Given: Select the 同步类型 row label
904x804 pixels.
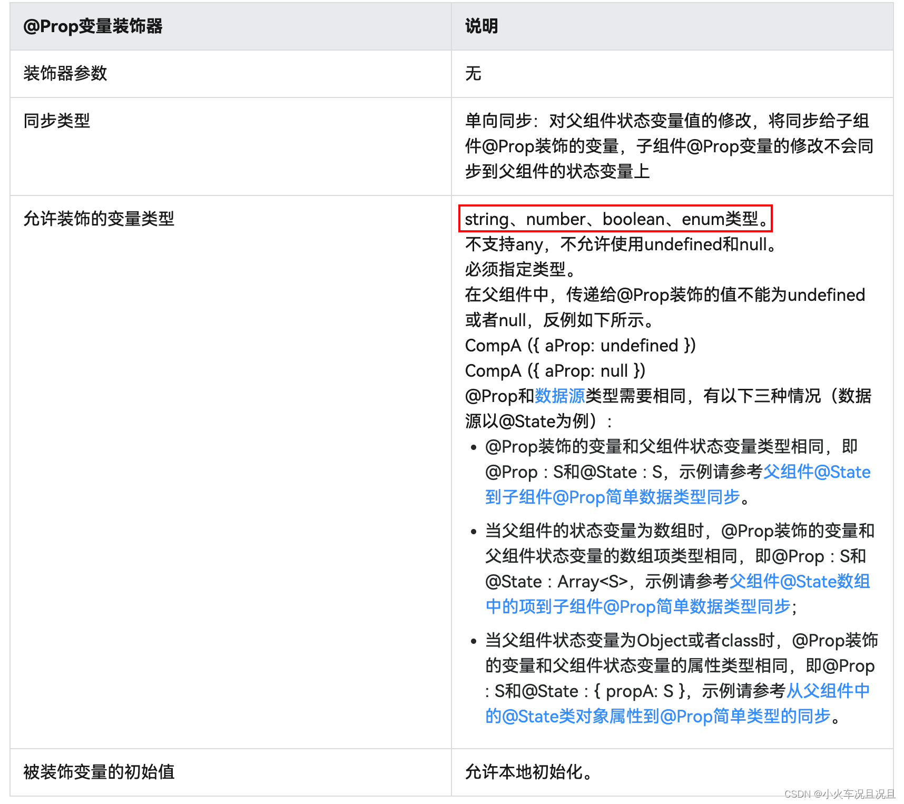Looking at the screenshot, I should click(57, 121).
